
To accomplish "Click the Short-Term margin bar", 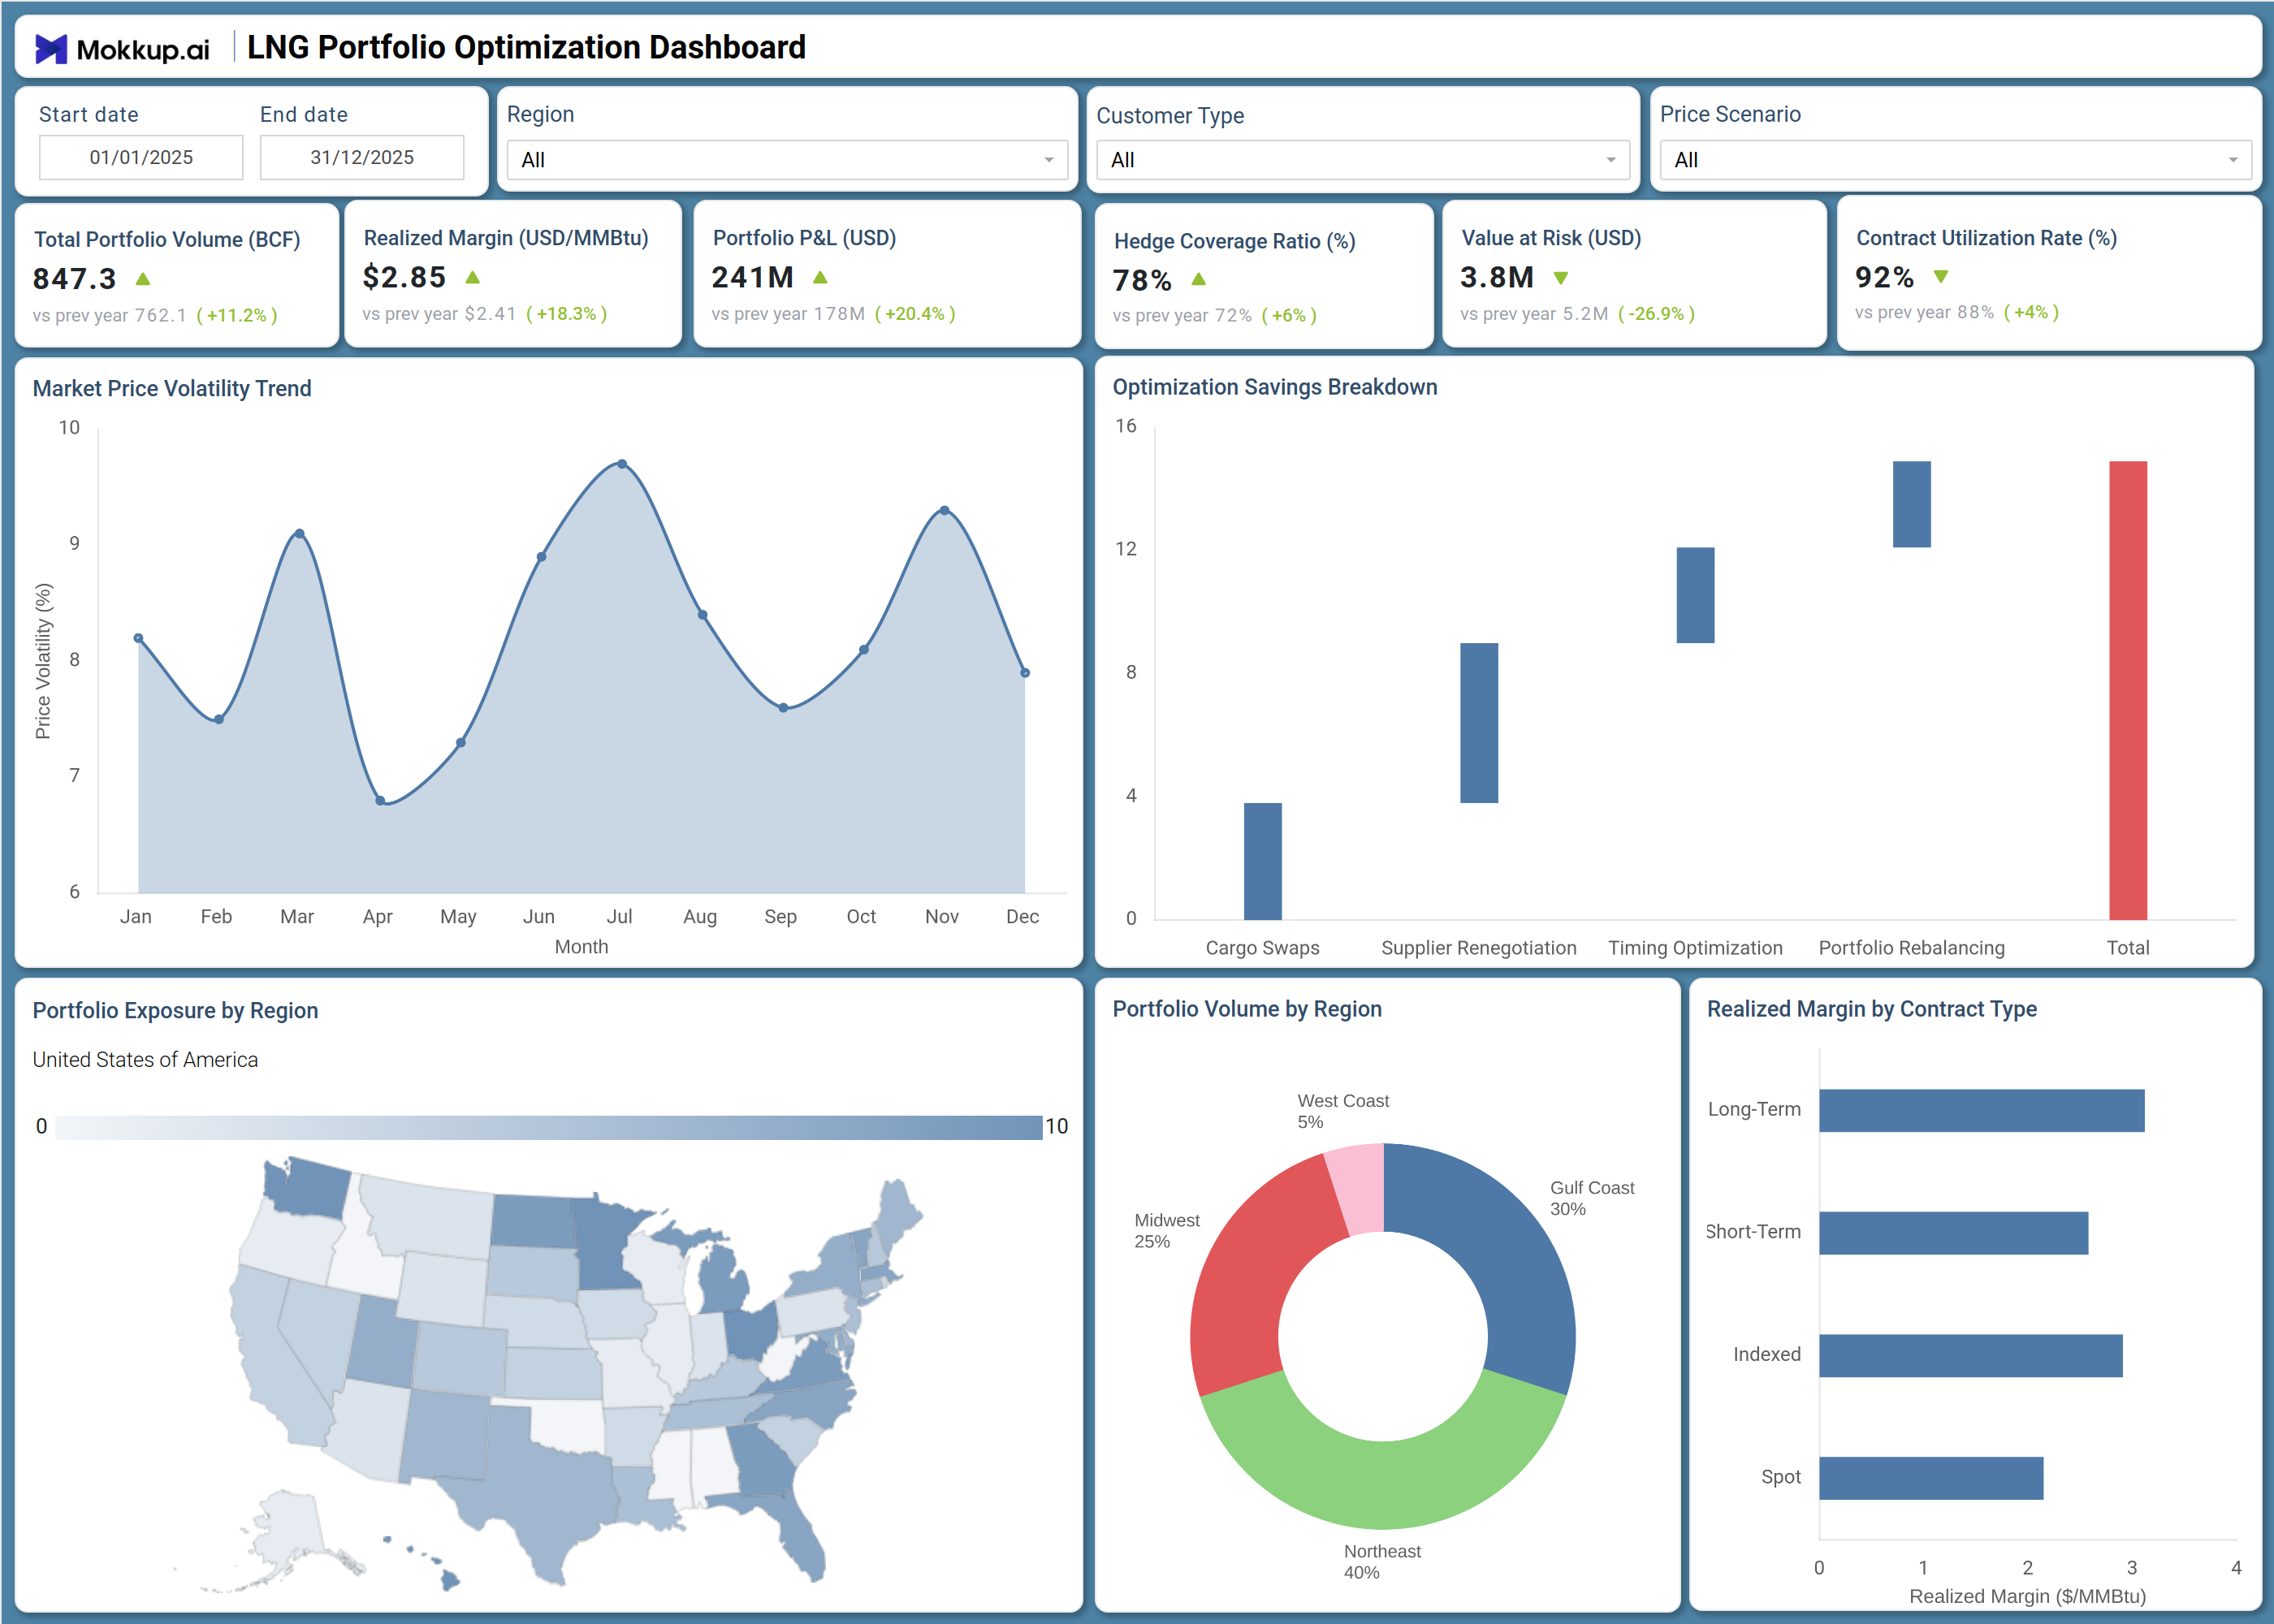I will tap(1953, 1233).
